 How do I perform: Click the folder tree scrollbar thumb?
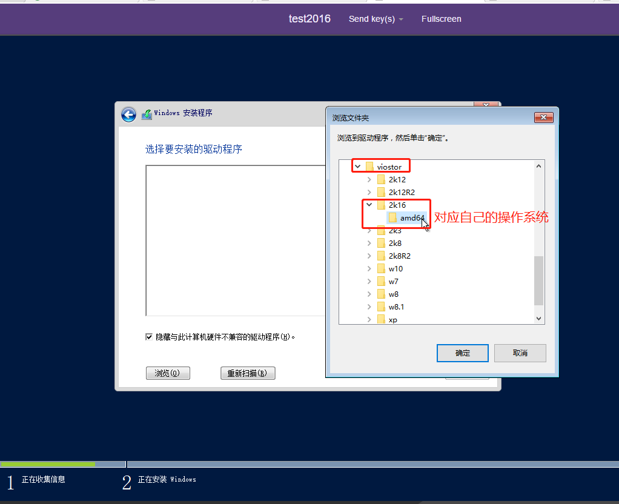(539, 281)
